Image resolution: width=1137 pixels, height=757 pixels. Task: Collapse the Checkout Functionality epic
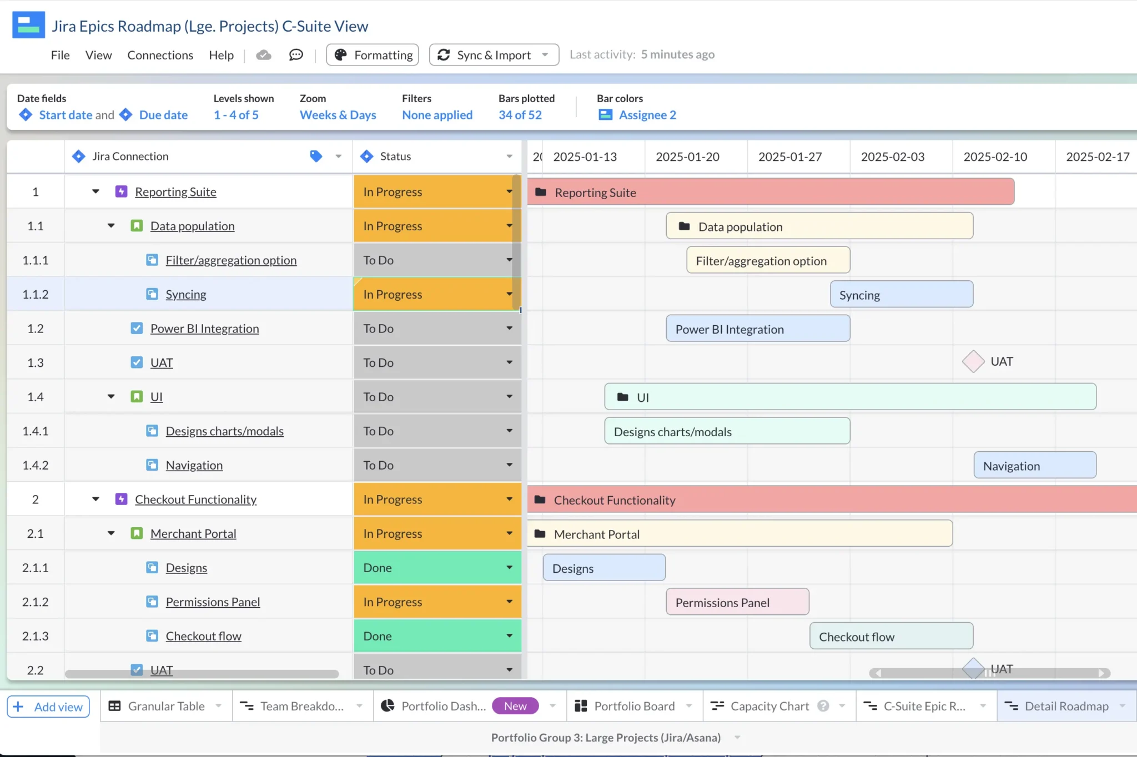(95, 499)
